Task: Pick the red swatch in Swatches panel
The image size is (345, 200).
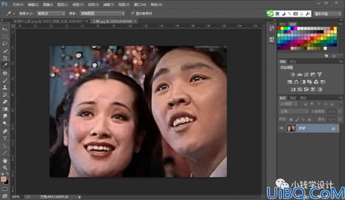Action: point(279,28)
